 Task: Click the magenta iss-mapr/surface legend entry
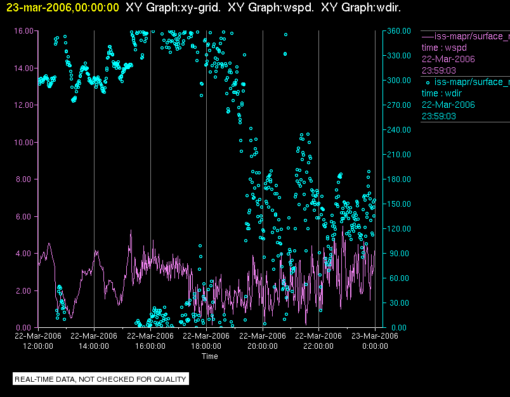(x=466, y=36)
